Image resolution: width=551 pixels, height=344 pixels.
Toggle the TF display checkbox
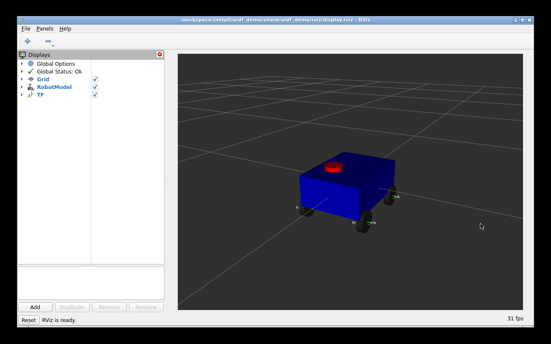95,95
